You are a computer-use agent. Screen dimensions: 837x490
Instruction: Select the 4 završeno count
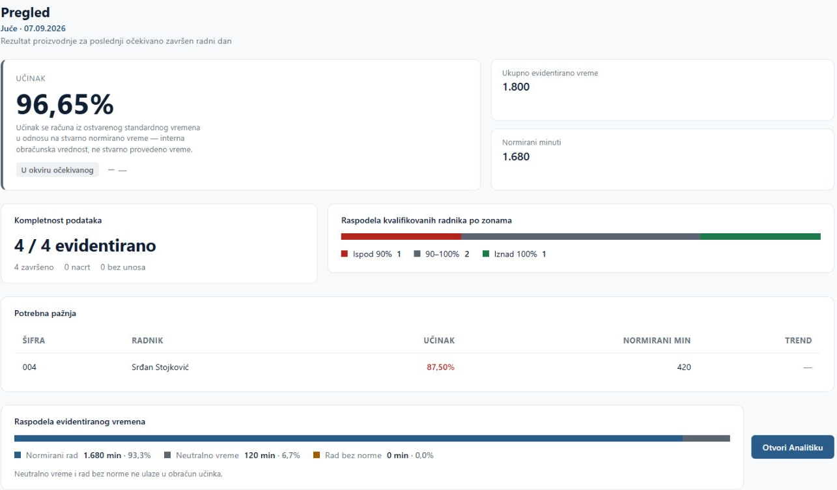point(34,267)
